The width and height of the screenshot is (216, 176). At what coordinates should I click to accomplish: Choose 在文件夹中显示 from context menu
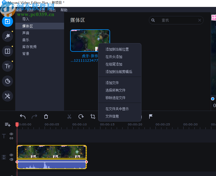tap(120, 109)
